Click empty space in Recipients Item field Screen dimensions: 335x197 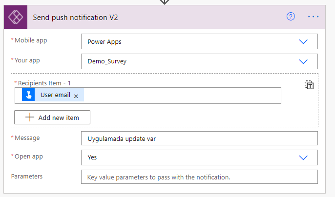click(x=181, y=96)
